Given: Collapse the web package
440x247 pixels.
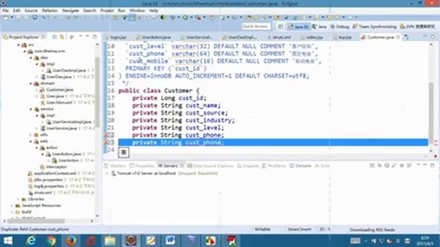Looking at the screenshot, I should coord(31,141).
